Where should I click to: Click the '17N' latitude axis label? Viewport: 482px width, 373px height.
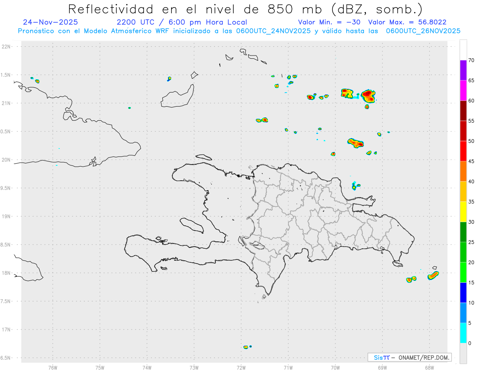point(7,330)
